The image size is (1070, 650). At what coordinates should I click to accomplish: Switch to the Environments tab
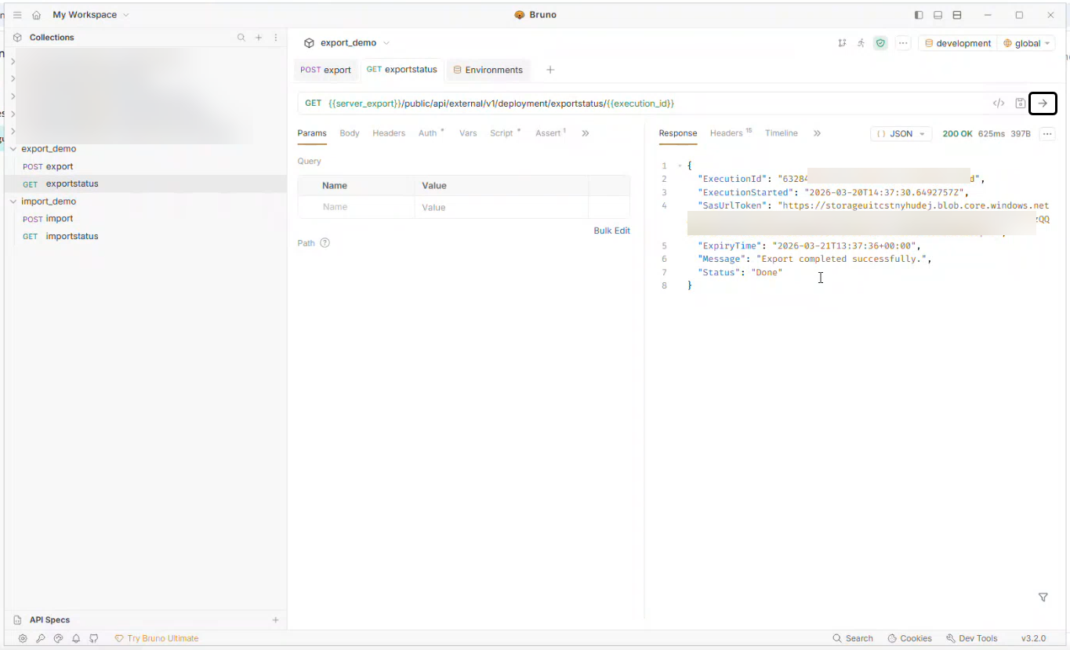pyautogui.click(x=488, y=70)
